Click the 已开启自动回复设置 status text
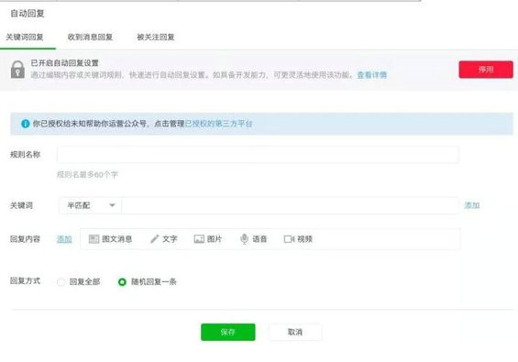This screenshot has height=362, width=518. (65, 62)
